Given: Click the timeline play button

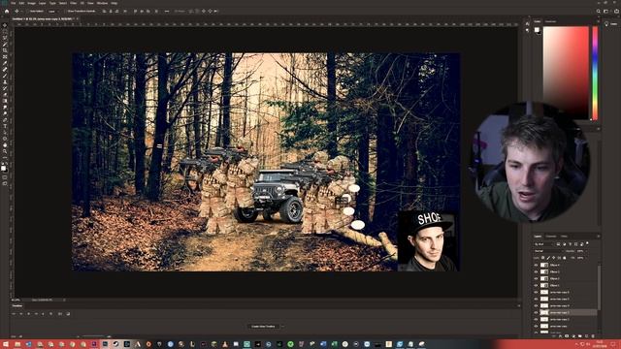Looking at the screenshot, I should (x=28, y=314).
